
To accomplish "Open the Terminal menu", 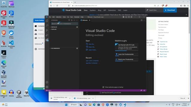I will point(77,17).
